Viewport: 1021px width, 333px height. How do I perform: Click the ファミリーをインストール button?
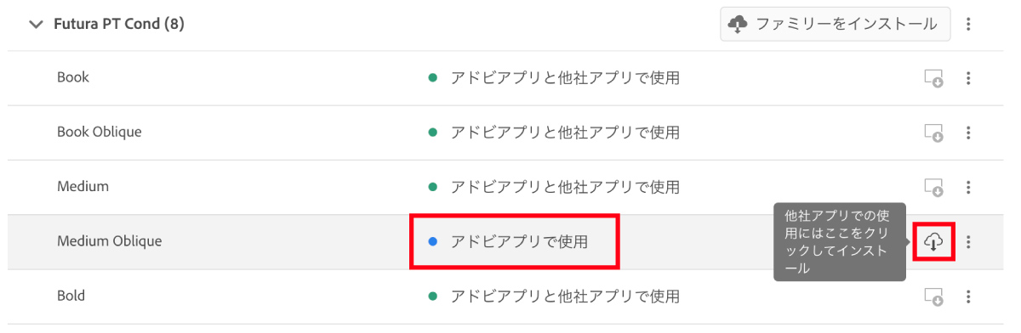click(835, 24)
